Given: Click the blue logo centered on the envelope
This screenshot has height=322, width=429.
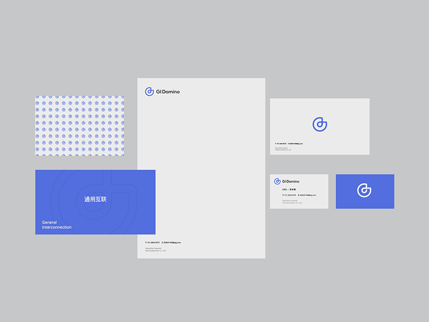Looking at the screenshot, I should click(x=320, y=124).
